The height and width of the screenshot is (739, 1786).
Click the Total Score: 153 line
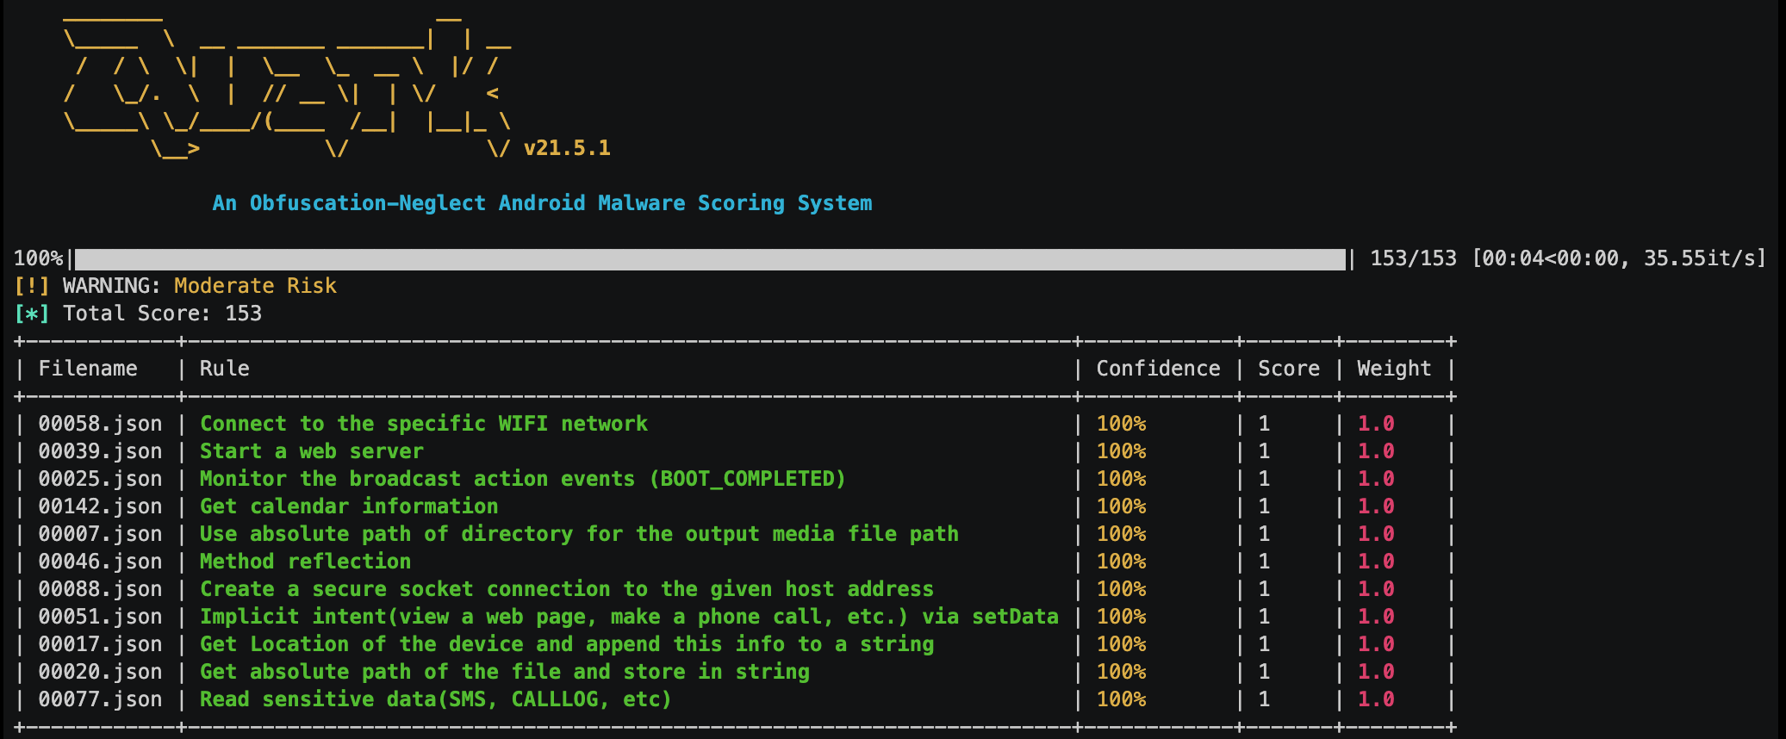162,314
